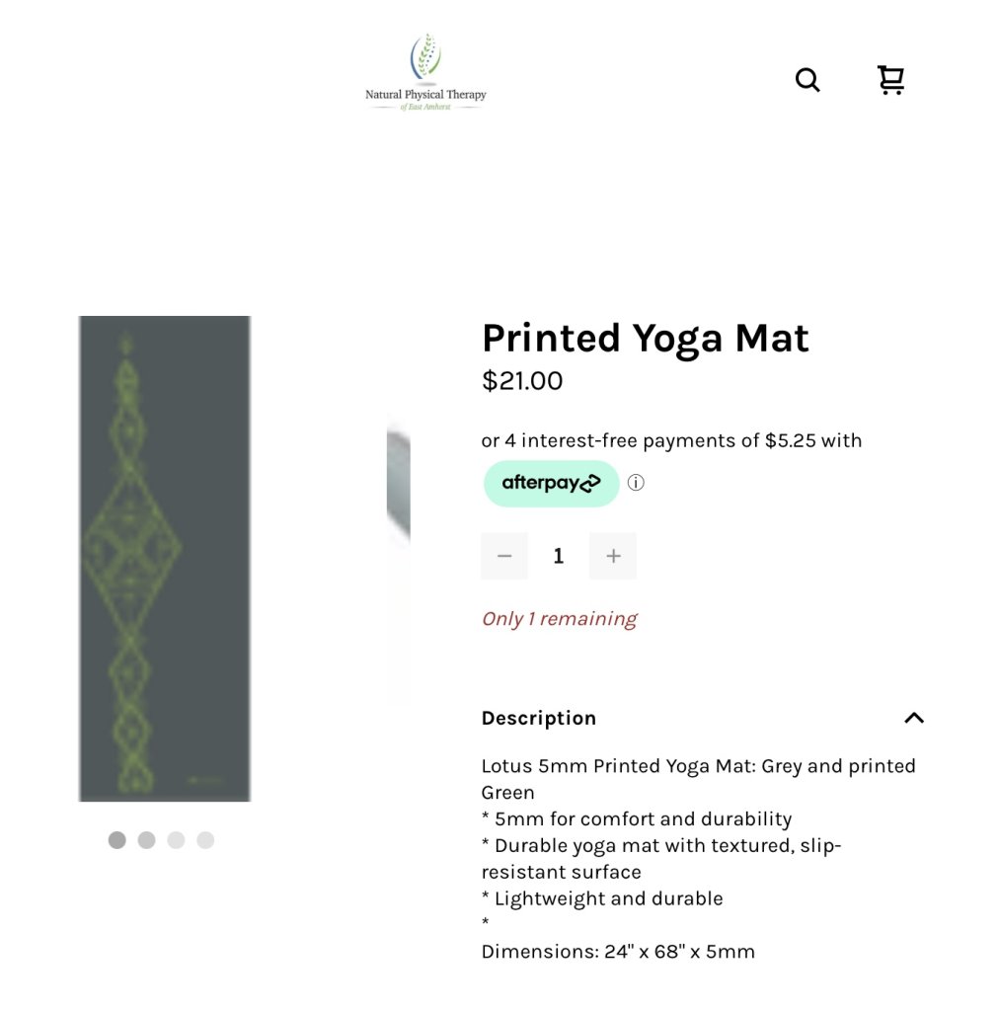The width and height of the screenshot is (999, 1011).
Task: Jump to the third carousel image dot
Action: pos(176,840)
